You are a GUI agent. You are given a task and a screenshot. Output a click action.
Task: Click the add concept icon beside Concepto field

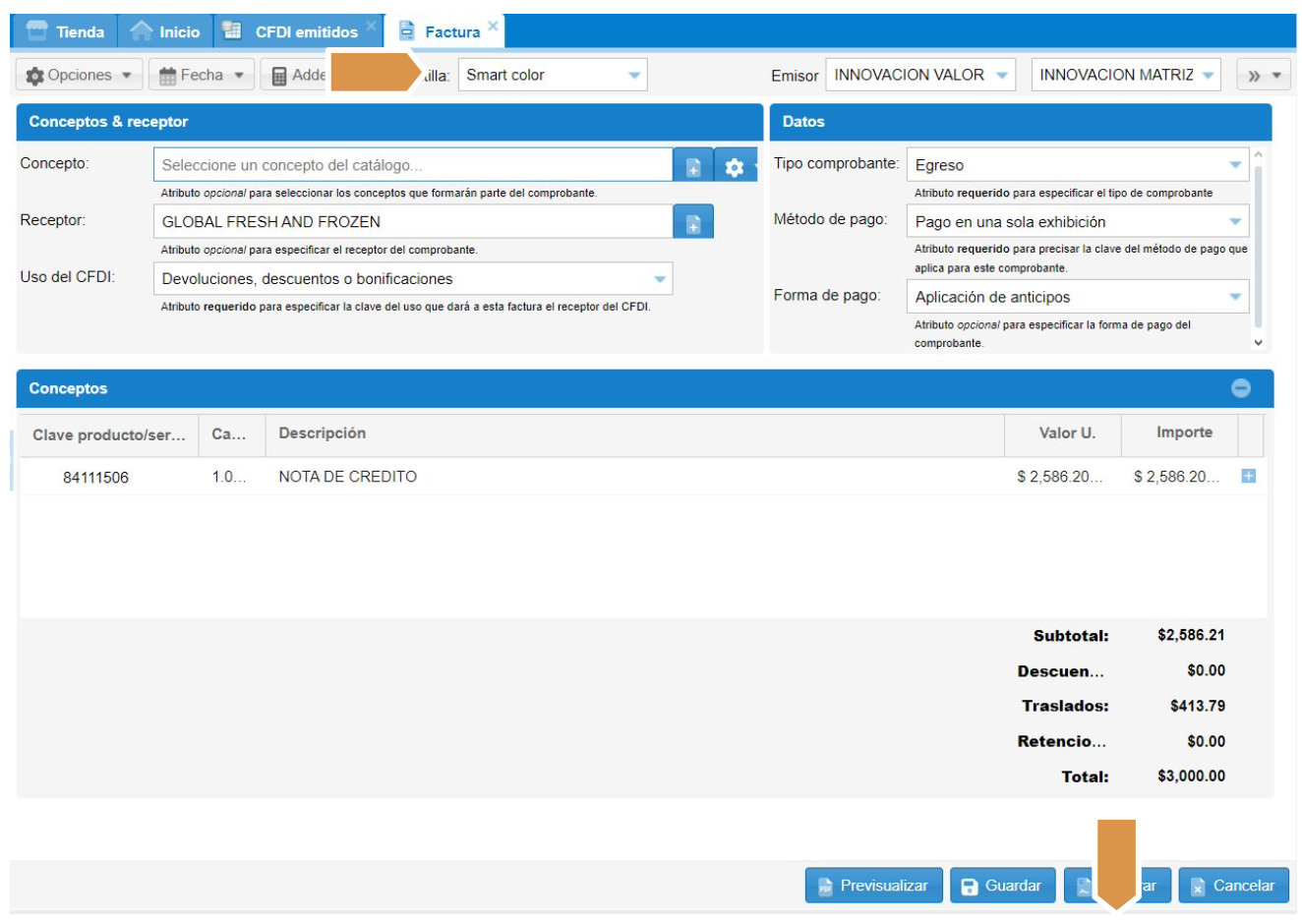coord(693,166)
